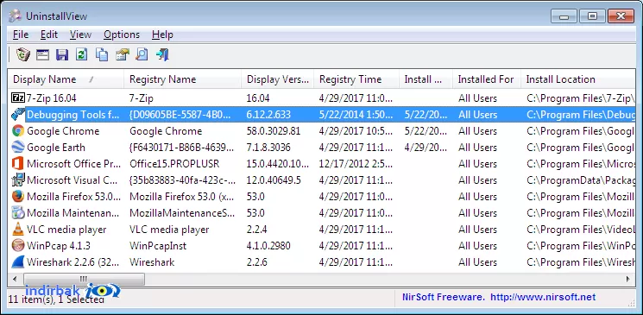Click display version 7.1.8.3036
This screenshot has height=315, width=643.
click(x=268, y=148)
